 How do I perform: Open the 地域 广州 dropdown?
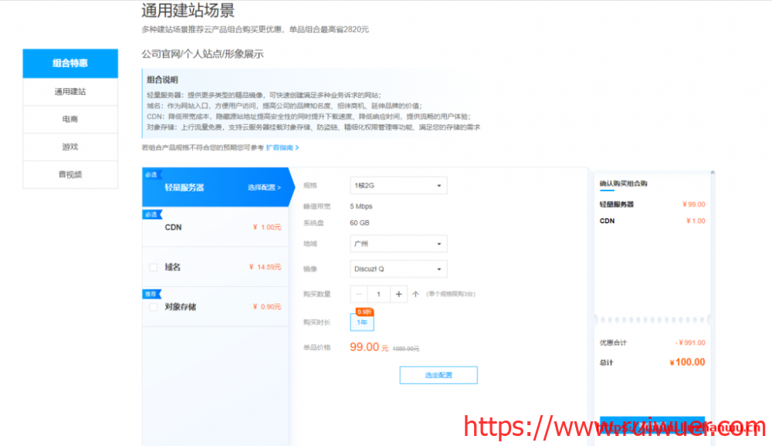pyautogui.click(x=398, y=244)
